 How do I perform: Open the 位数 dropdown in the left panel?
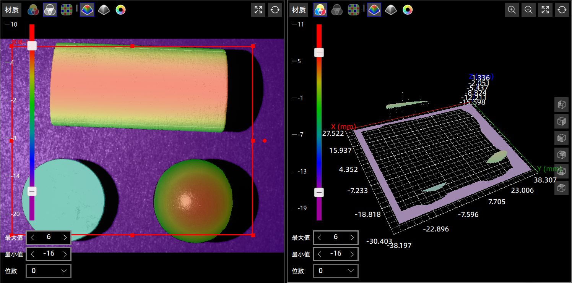tap(49, 271)
